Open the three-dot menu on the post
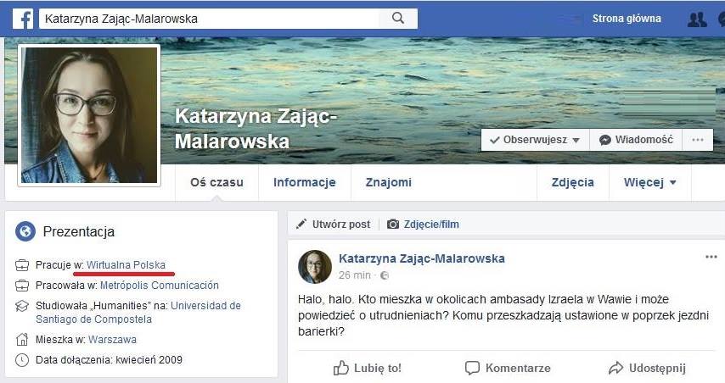Screen dimensions: 725x383 [711, 257]
